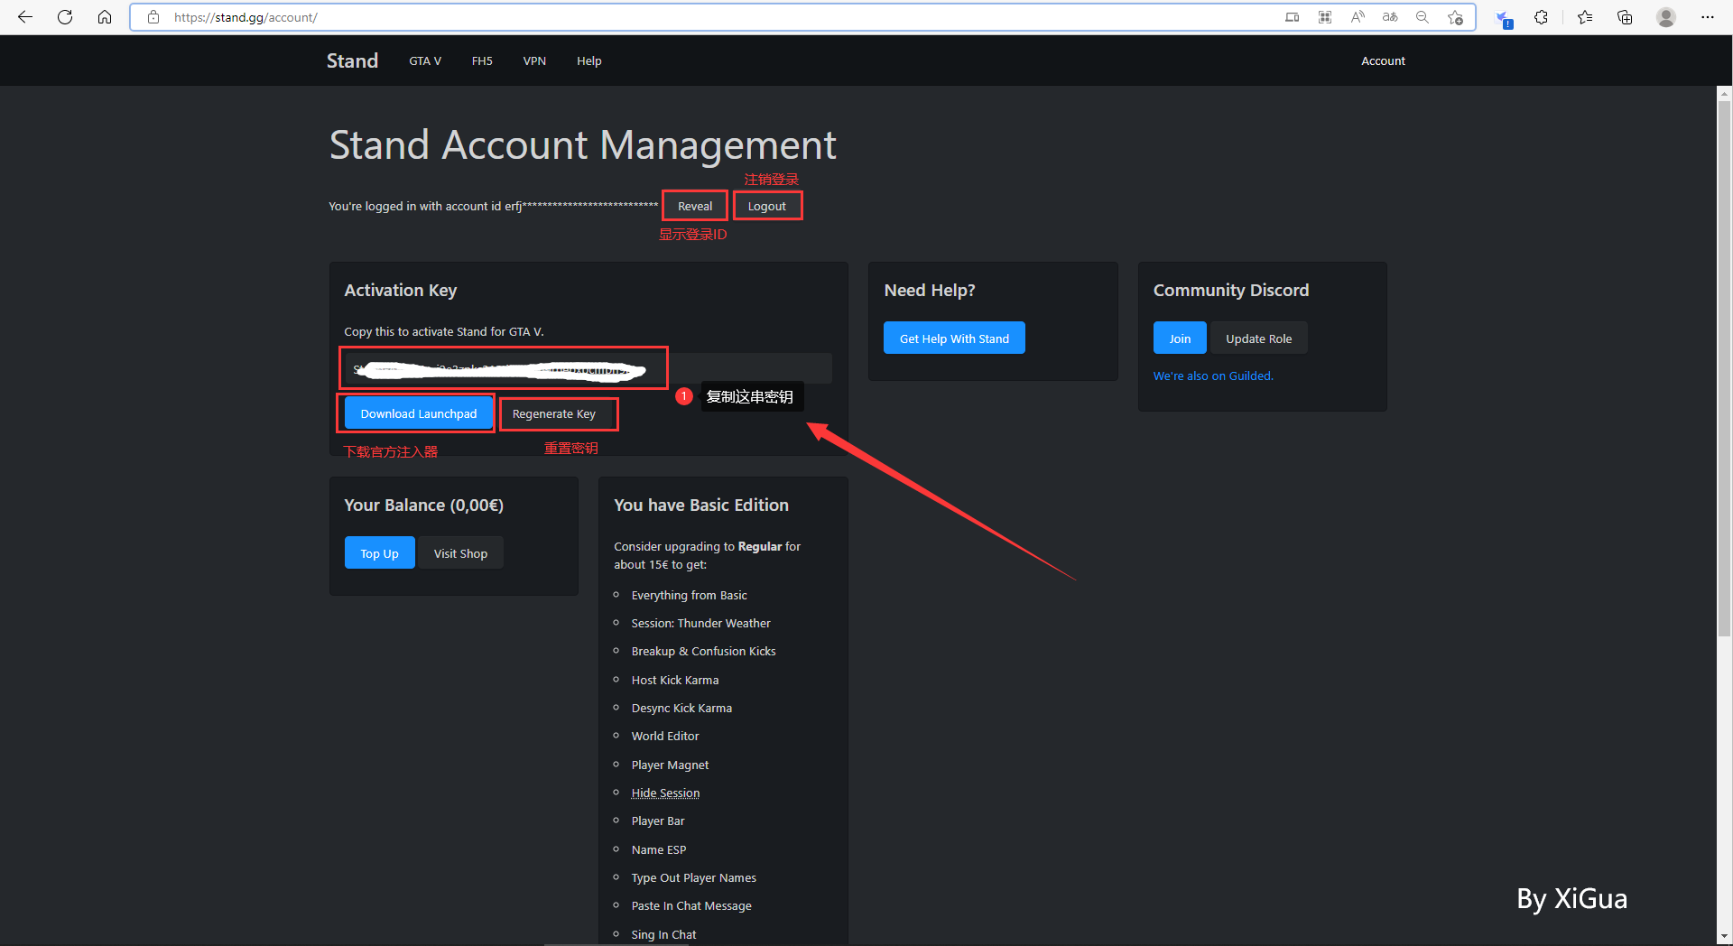Click the Download Launchpad button

point(419,413)
